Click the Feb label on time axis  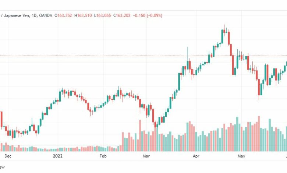[x=103, y=156]
